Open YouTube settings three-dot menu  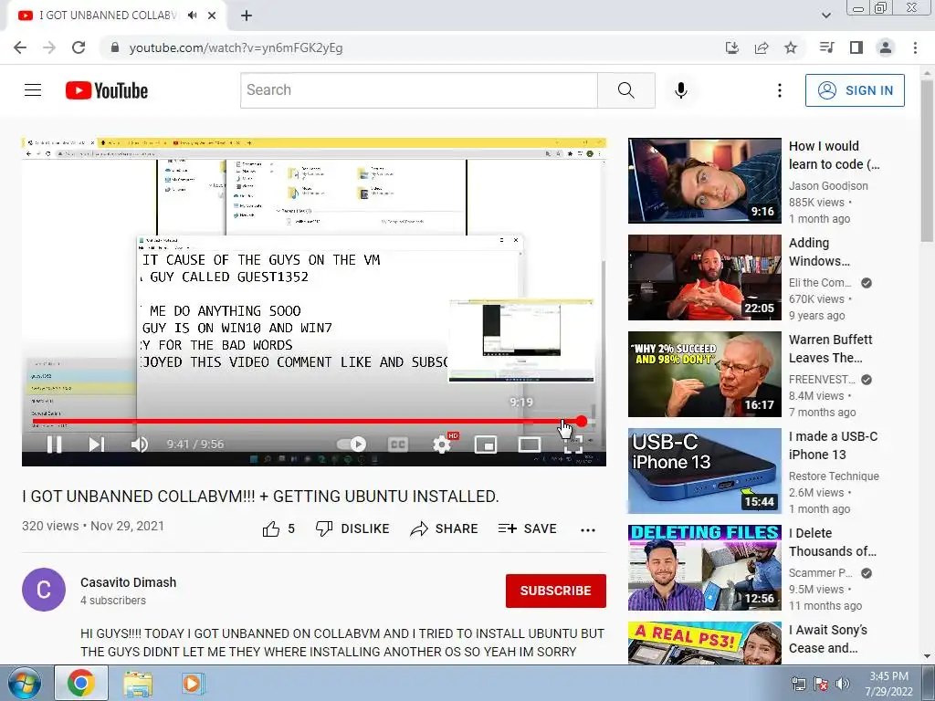(780, 90)
